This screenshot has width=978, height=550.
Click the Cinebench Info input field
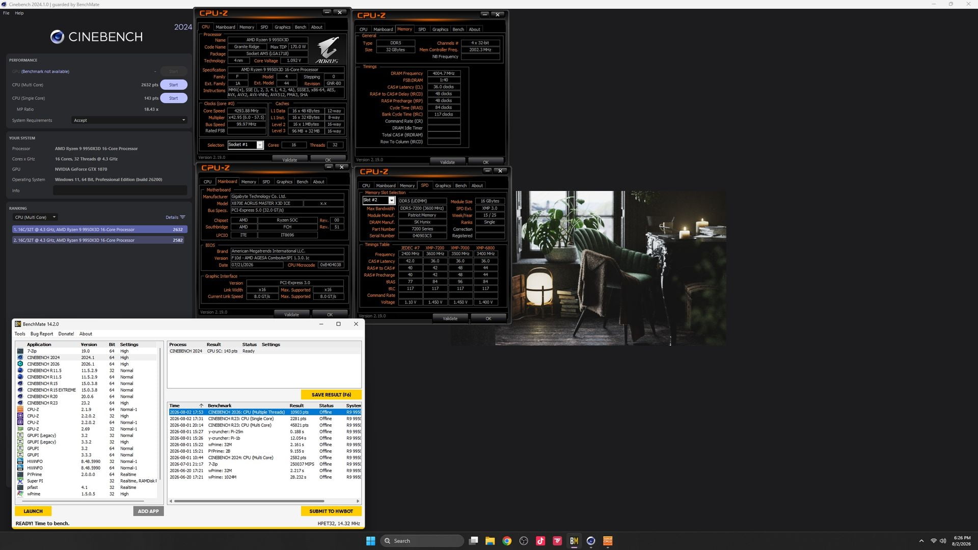click(120, 190)
